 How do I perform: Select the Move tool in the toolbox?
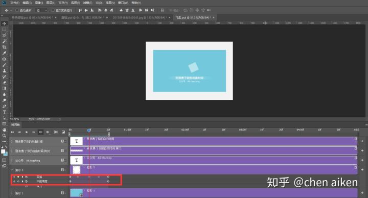4,24
